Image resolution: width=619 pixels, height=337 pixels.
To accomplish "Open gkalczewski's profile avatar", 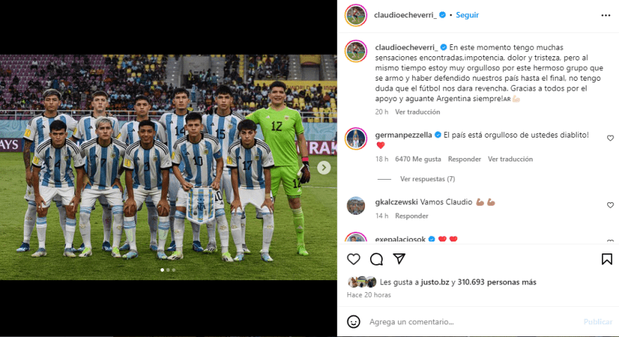I will point(356,205).
